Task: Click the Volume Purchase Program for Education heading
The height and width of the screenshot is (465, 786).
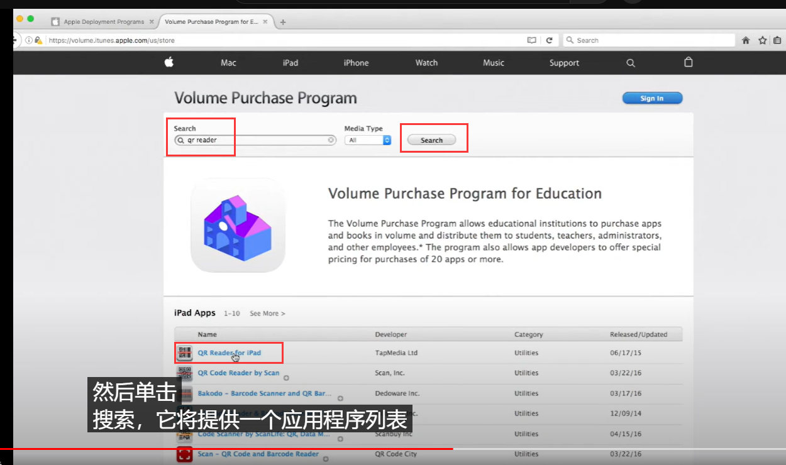Action: pos(465,194)
